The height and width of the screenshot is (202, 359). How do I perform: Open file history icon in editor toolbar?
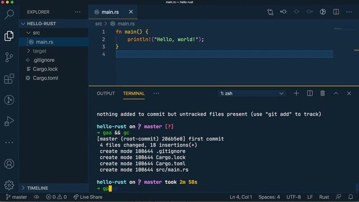[323, 12]
